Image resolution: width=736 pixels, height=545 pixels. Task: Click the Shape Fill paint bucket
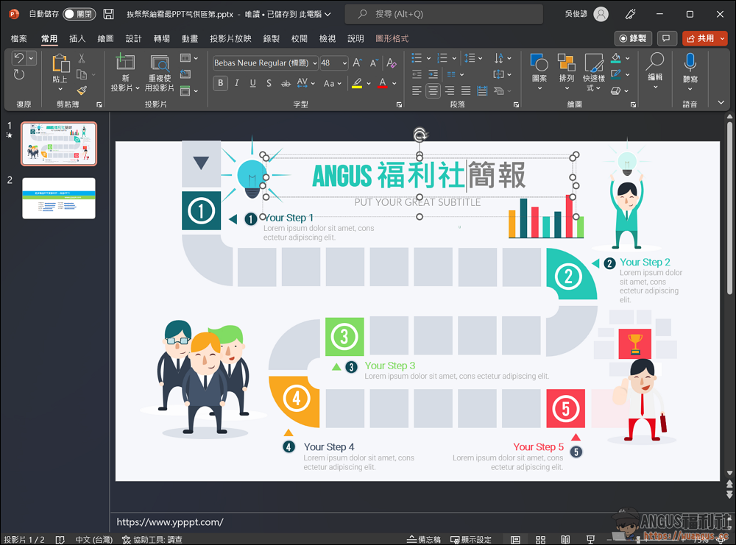[616, 58]
